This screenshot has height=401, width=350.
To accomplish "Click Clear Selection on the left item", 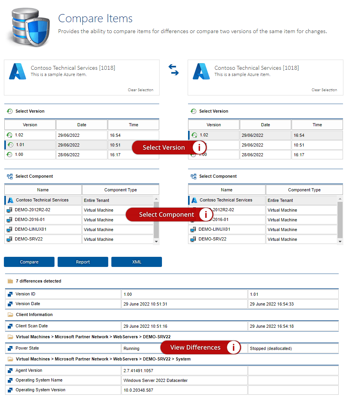I will coord(141,90).
